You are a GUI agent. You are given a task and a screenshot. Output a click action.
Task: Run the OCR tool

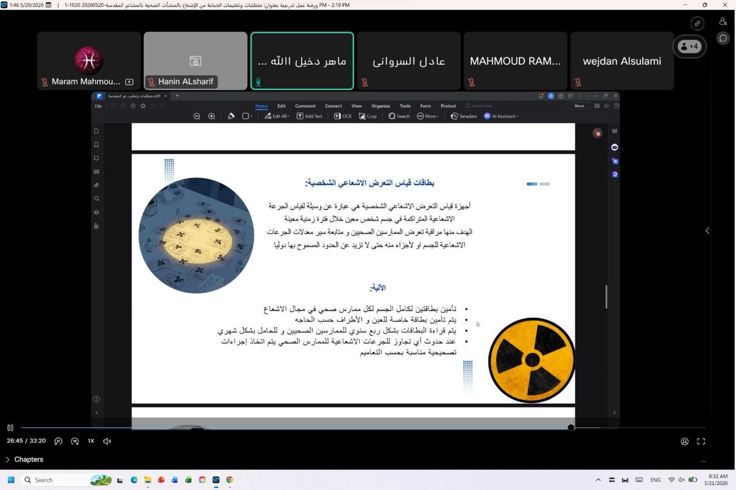pos(343,116)
